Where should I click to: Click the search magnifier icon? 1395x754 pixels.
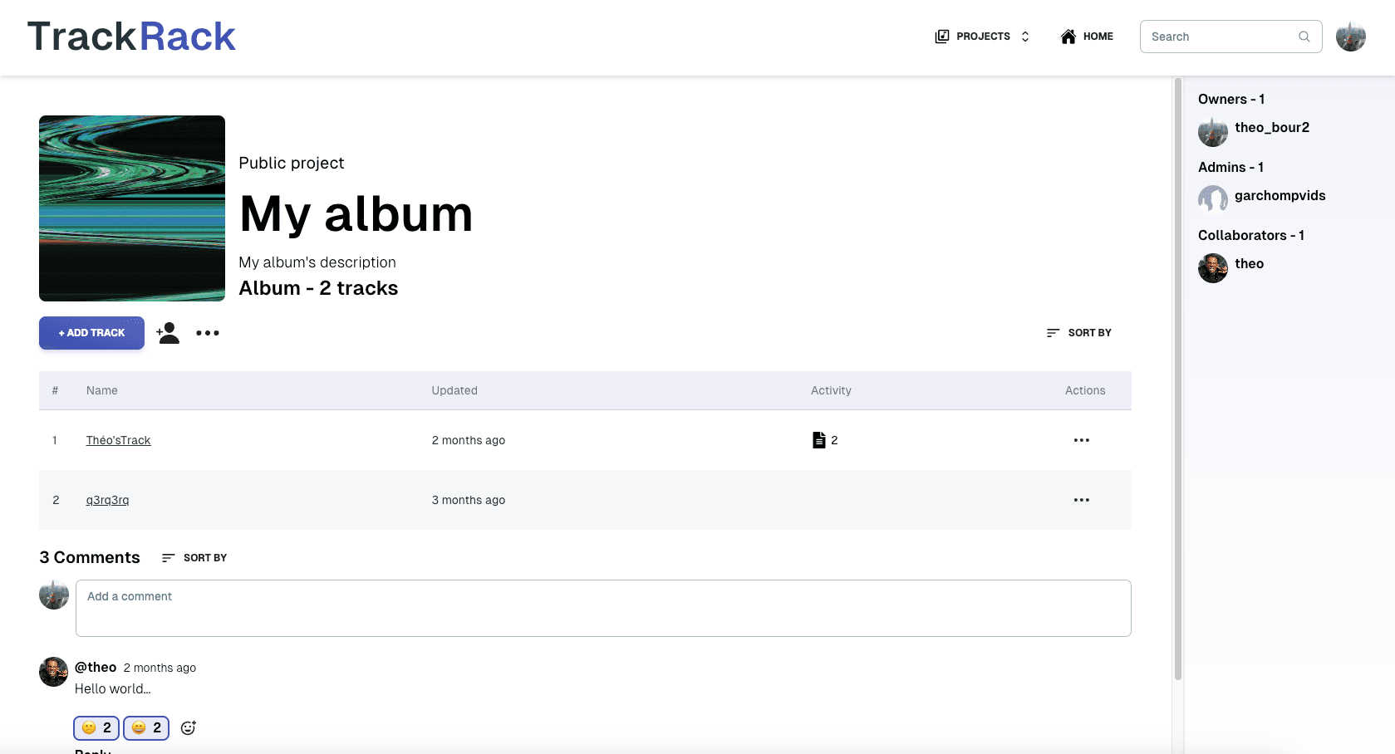click(x=1304, y=37)
